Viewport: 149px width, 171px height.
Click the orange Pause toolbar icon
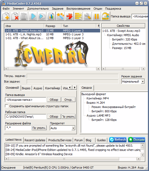pyautogui.click(x=97, y=16)
